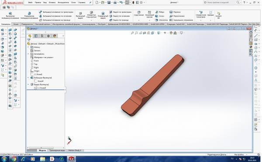Select the Вытянутая бобышка/основание extrude tool
The image size is (262, 162).
(10, 16)
